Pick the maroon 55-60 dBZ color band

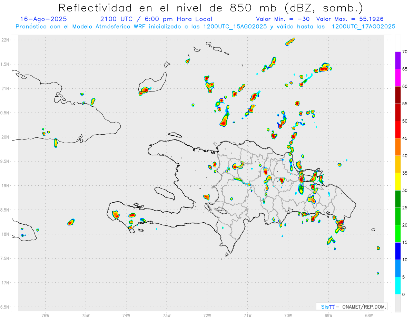click(x=398, y=95)
